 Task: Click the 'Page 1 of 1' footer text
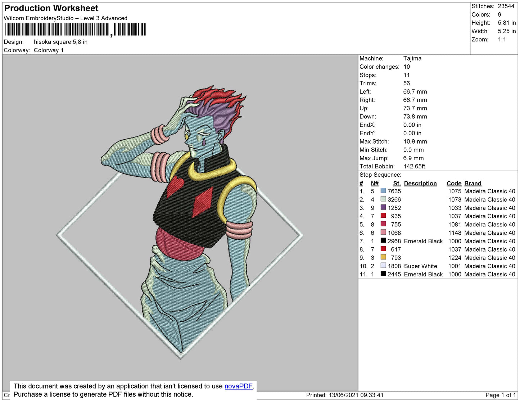(501, 395)
